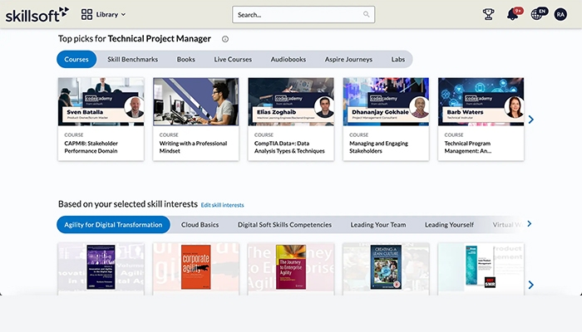Advance skill interests carousel with right arrow
Viewport: 582px width, 332px height.
coord(531,285)
